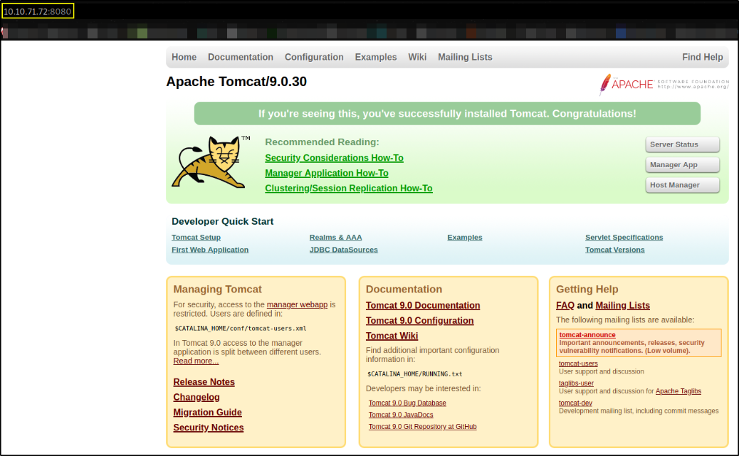Open Tomcat 9.0 Bug Database link
Image resolution: width=739 pixels, height=456 pixels.
click(x=407, y=403)
